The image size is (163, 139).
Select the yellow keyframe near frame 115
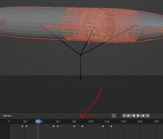103,126
